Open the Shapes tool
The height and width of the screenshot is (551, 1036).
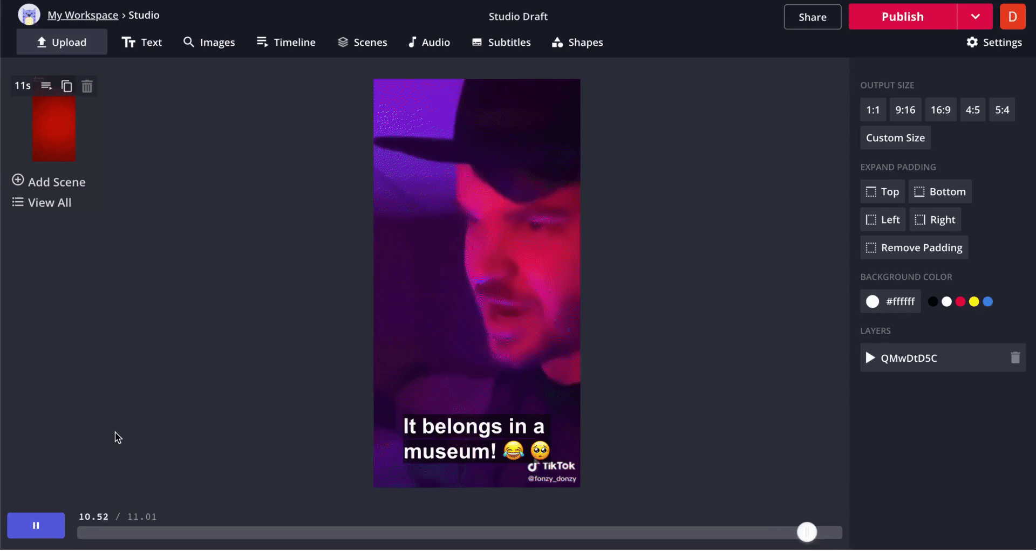(577, 42)
